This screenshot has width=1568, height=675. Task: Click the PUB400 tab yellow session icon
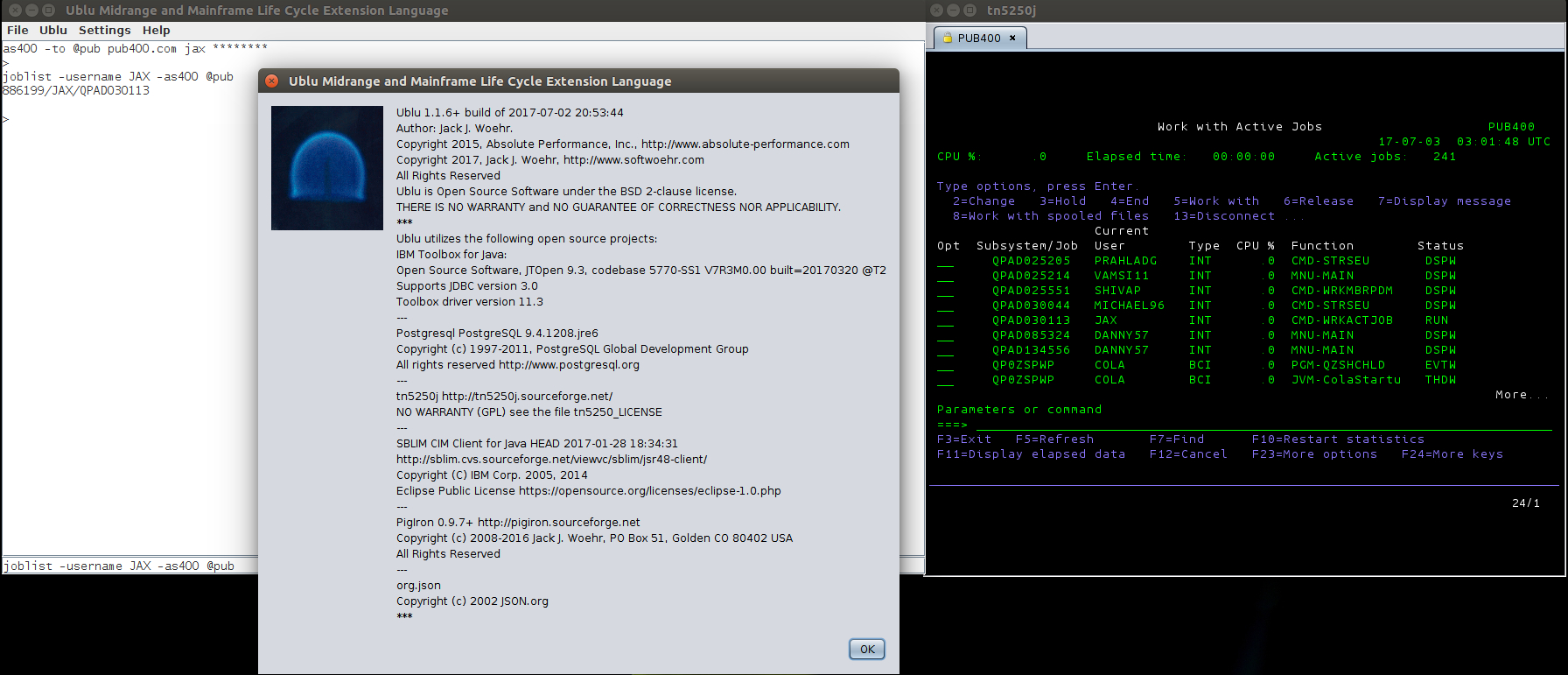coord(947,38)
